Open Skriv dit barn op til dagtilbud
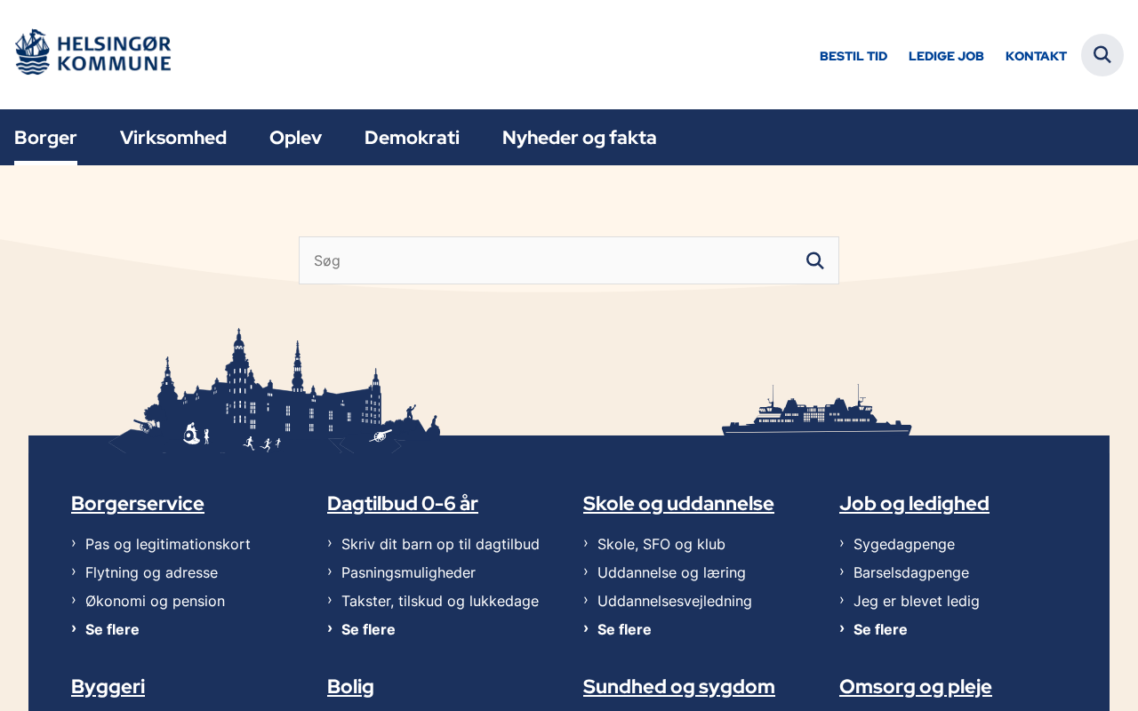 440,544
